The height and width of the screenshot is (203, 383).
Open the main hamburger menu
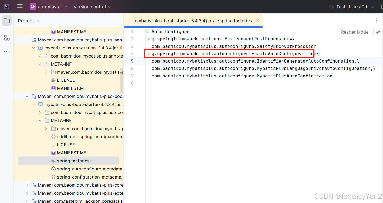pos(20,7)
